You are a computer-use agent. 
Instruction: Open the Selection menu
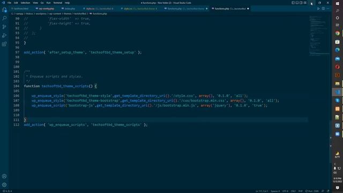[25, 3]
